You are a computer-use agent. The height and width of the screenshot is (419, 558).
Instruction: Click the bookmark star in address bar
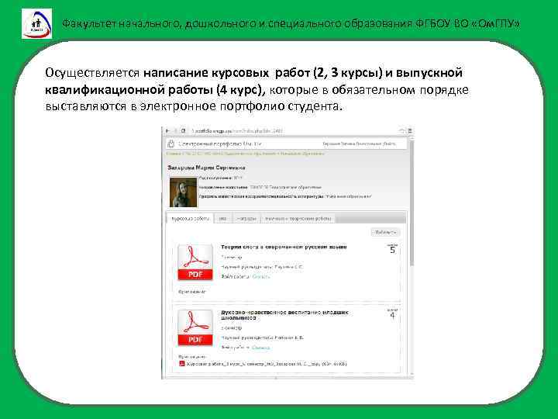pyautogui.click(x=402, y=131)
